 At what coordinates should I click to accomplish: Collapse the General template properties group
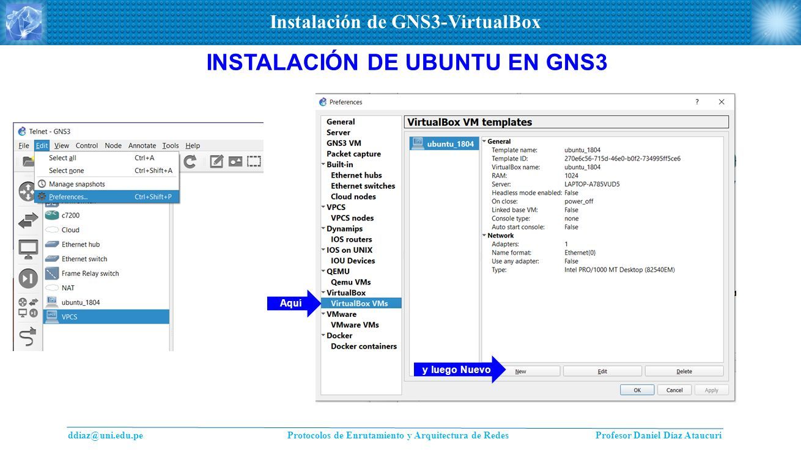[484, 141]
